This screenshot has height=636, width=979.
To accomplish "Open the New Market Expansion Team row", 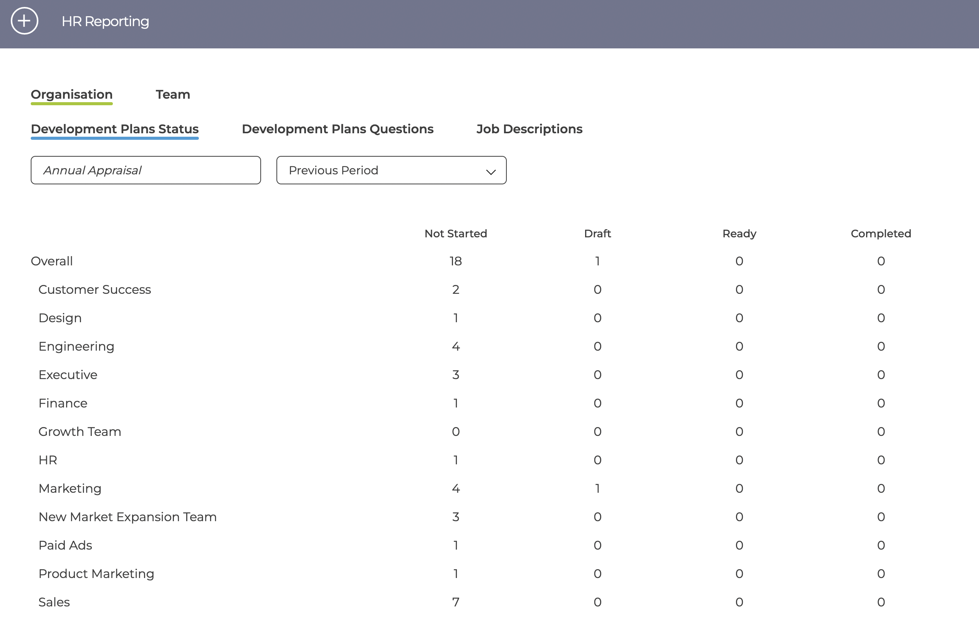I will coord(489,517).
